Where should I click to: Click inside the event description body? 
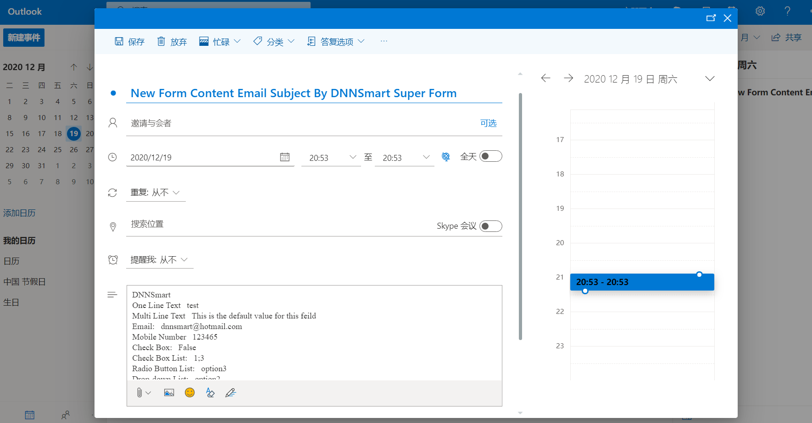coord(314,333)
